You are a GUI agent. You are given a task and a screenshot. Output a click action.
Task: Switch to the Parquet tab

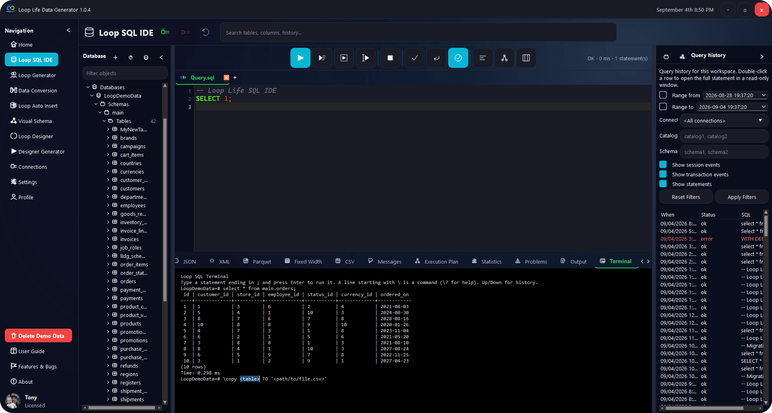click(x=257, y=262)
